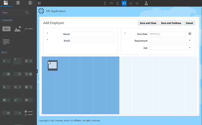Select the Email field component
The height and width of the screenshot is (125, 202).
(6, 100)
